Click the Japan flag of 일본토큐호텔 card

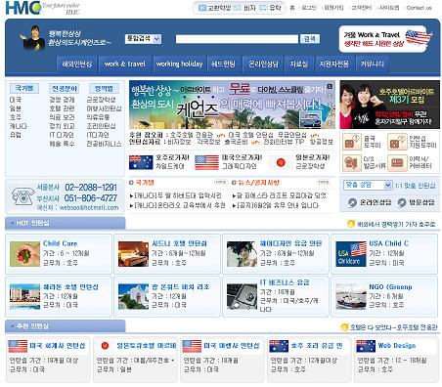point(105,346)
